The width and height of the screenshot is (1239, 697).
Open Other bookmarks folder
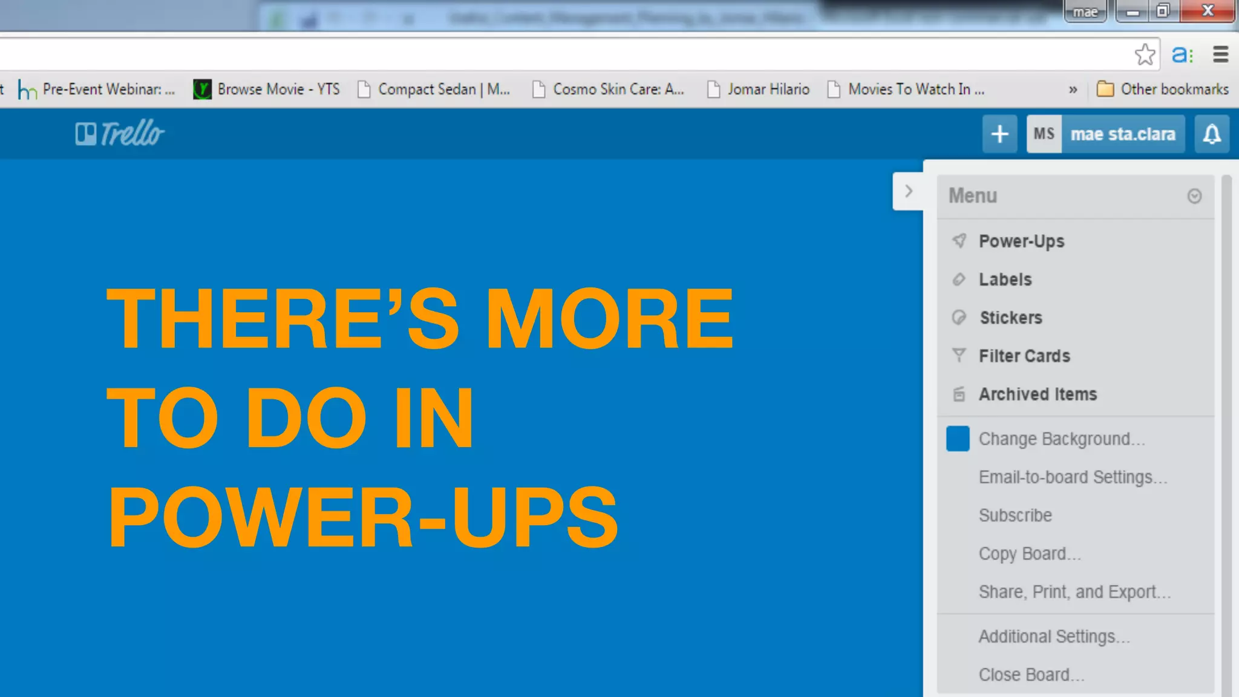(x=1163, y=90)
